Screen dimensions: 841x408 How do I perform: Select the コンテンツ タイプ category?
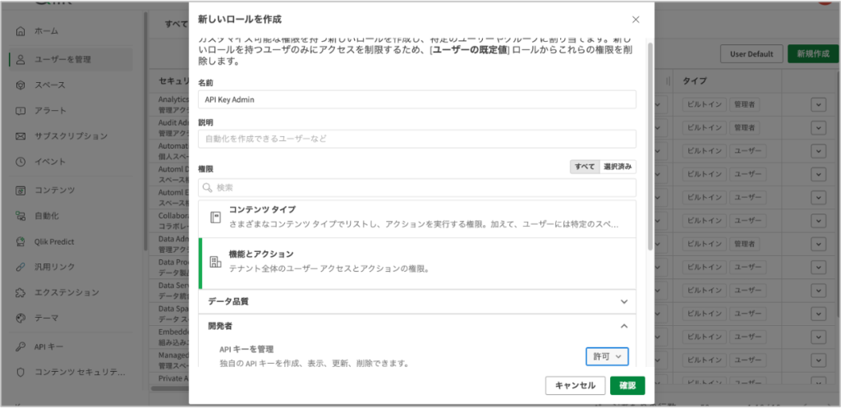pos(417,217)
